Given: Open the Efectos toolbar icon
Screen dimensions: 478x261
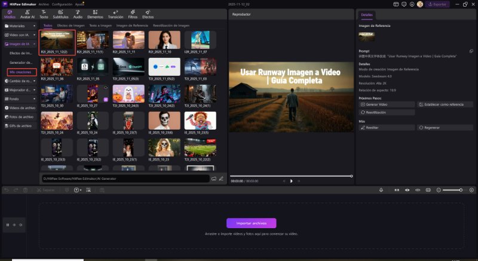Looking at the screenshot, I should 148,14.
